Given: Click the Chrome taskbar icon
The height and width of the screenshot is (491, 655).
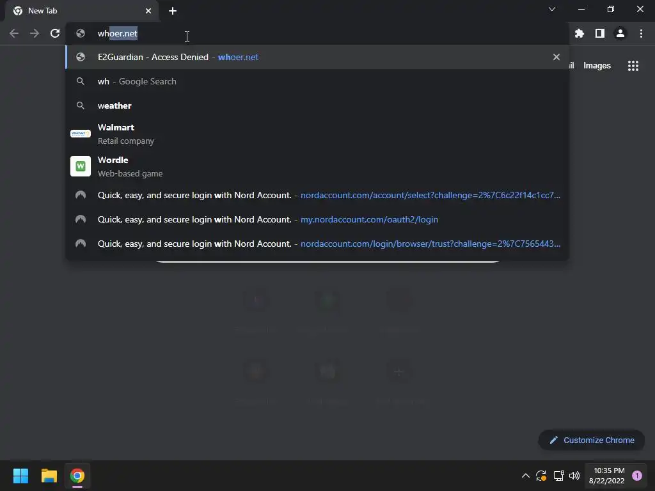Looking at the screenshot, I should point(77,476).
